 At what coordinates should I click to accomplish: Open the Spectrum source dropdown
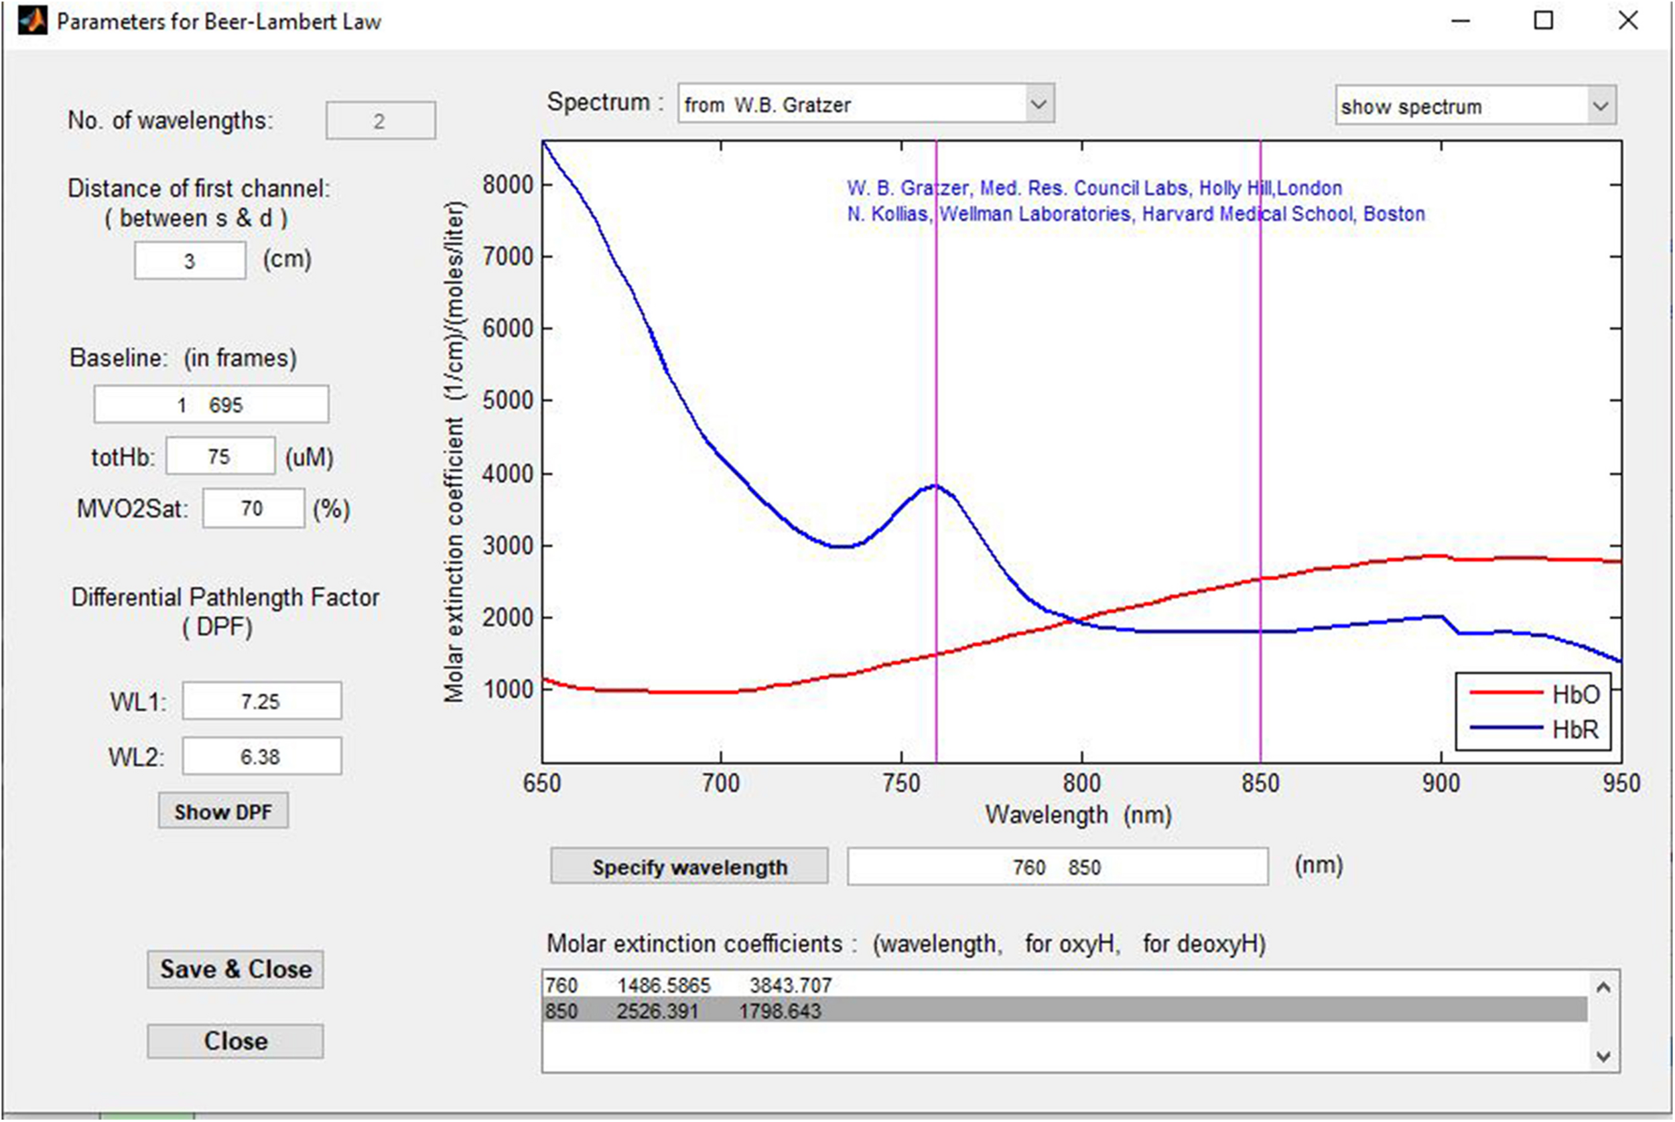pos(865,104)
